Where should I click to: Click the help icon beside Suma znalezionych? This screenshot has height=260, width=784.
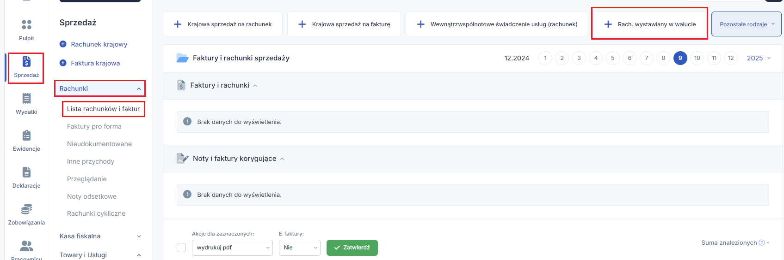pyautogui.click(x=762, y=243)
